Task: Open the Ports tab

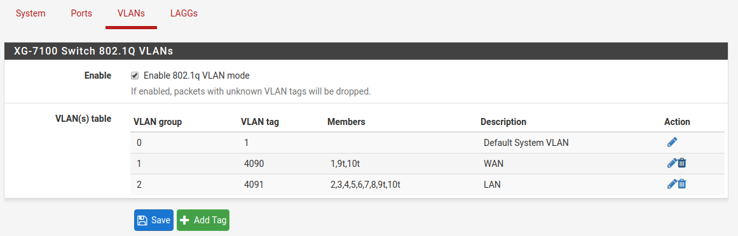Action: tap(81, 13)
